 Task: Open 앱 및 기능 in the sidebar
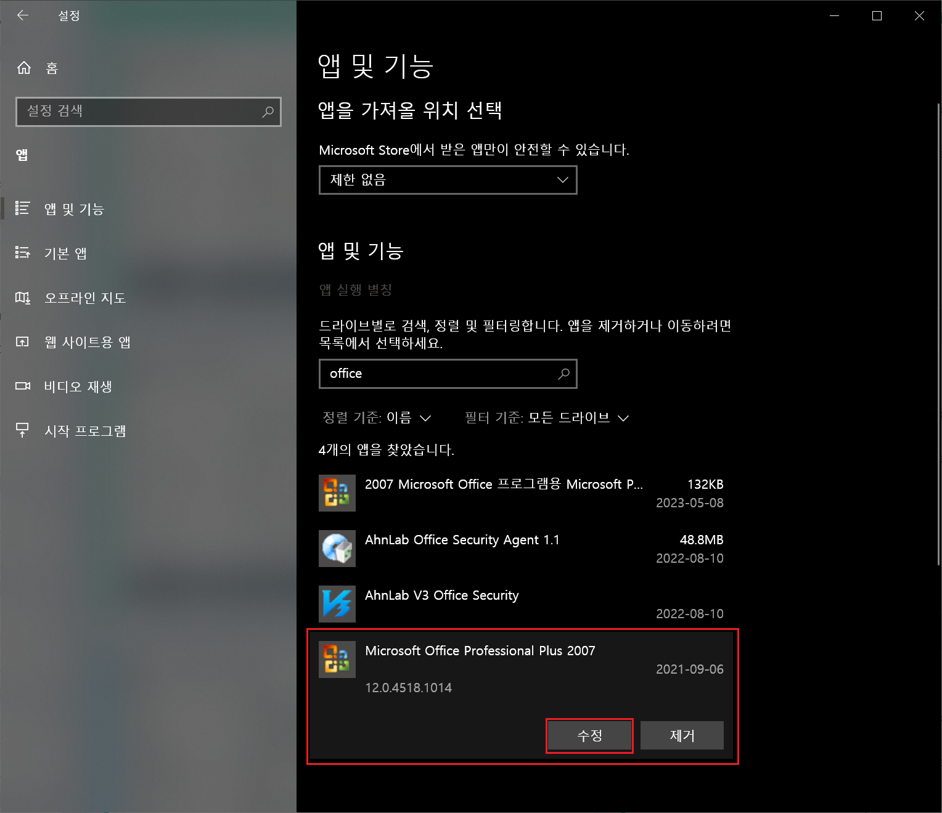[148, 209]
